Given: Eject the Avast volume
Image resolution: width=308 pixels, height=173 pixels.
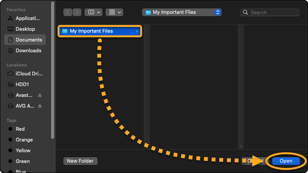Looking at the screenshot, I should point(40,95).
